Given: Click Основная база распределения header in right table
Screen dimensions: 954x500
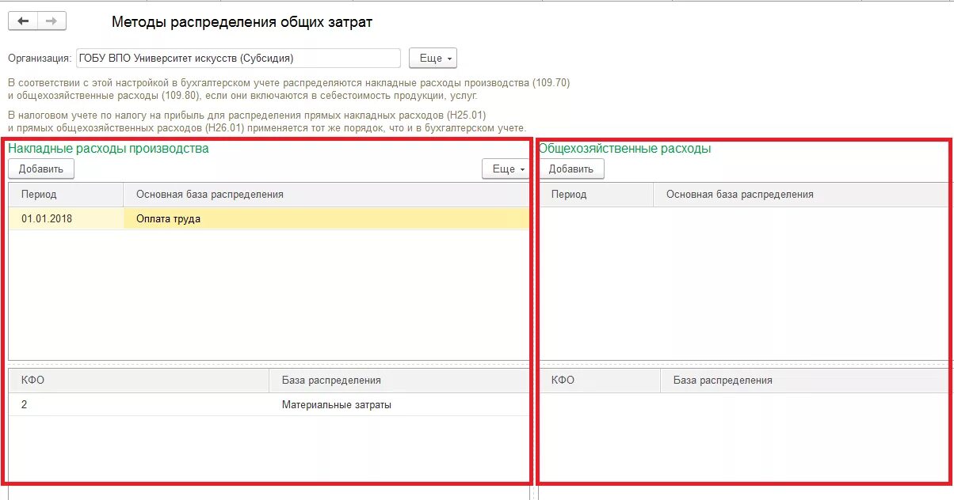Looking at the screenshot, I should point(802,195).
